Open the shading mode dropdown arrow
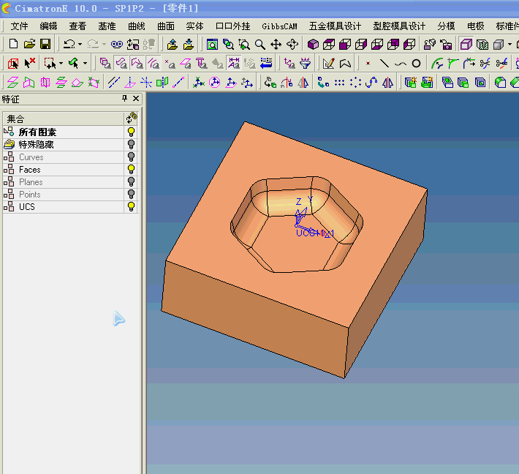The width and height of the screenshot is (519, 474). tap(509, 45)
